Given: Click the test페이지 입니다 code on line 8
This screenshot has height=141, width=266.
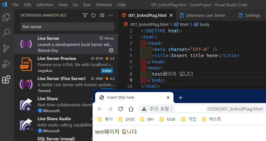Looking at the screenshot, I should pyautogui.click(x=172, y=74).
